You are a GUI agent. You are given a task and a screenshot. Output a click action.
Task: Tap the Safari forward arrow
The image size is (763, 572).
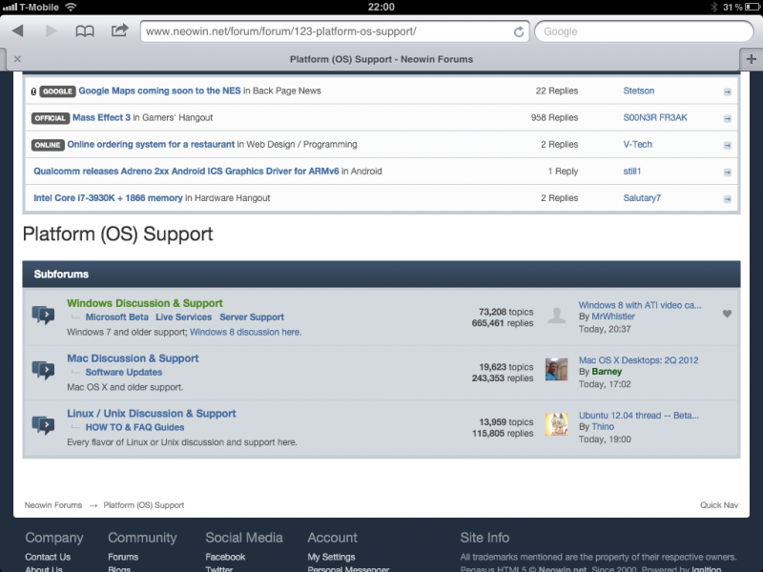[51, 31]
